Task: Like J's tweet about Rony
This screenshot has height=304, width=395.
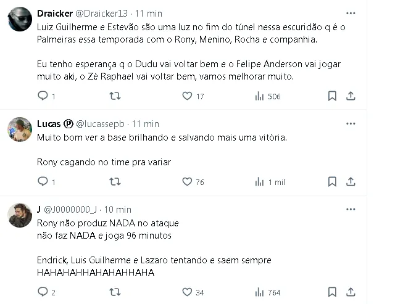Action: [x=188, y=292]
